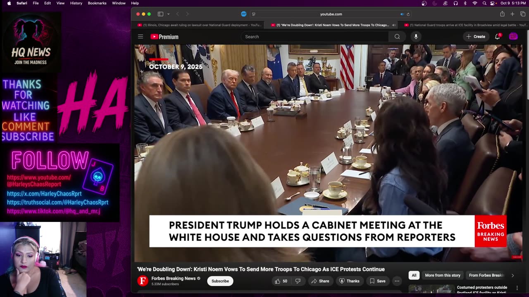
Task: Like the video with 50 likes
Action: point(281,281)
